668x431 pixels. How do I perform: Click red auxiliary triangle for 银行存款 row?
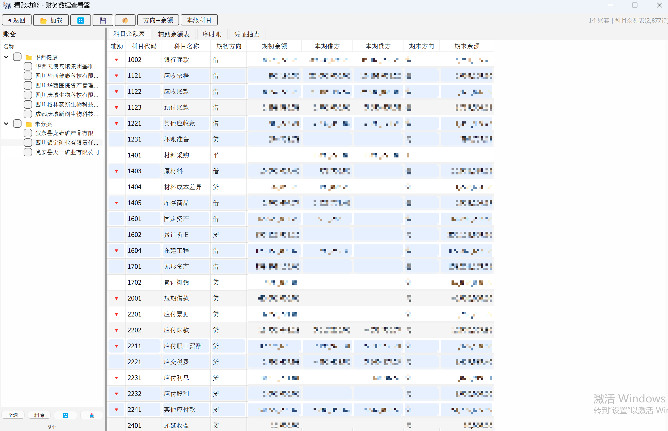pyautogui.click(x=116, y=60)
